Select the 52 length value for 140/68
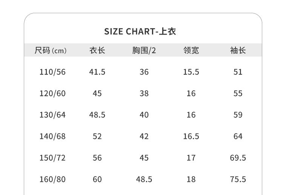The width and height of the screenshot is (283, 195). [x=97, y=137]
